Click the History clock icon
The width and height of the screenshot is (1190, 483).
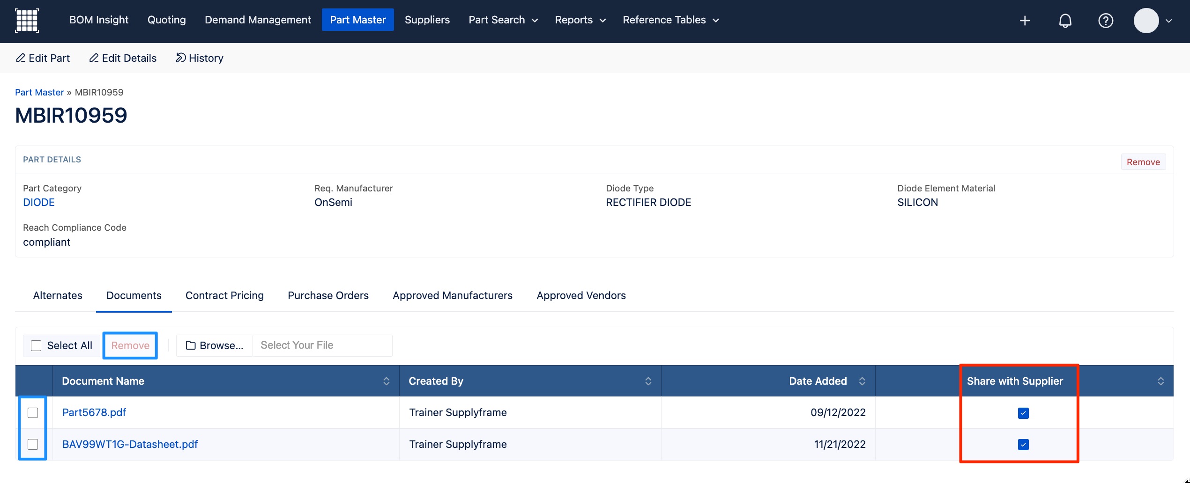pos(180,58)
